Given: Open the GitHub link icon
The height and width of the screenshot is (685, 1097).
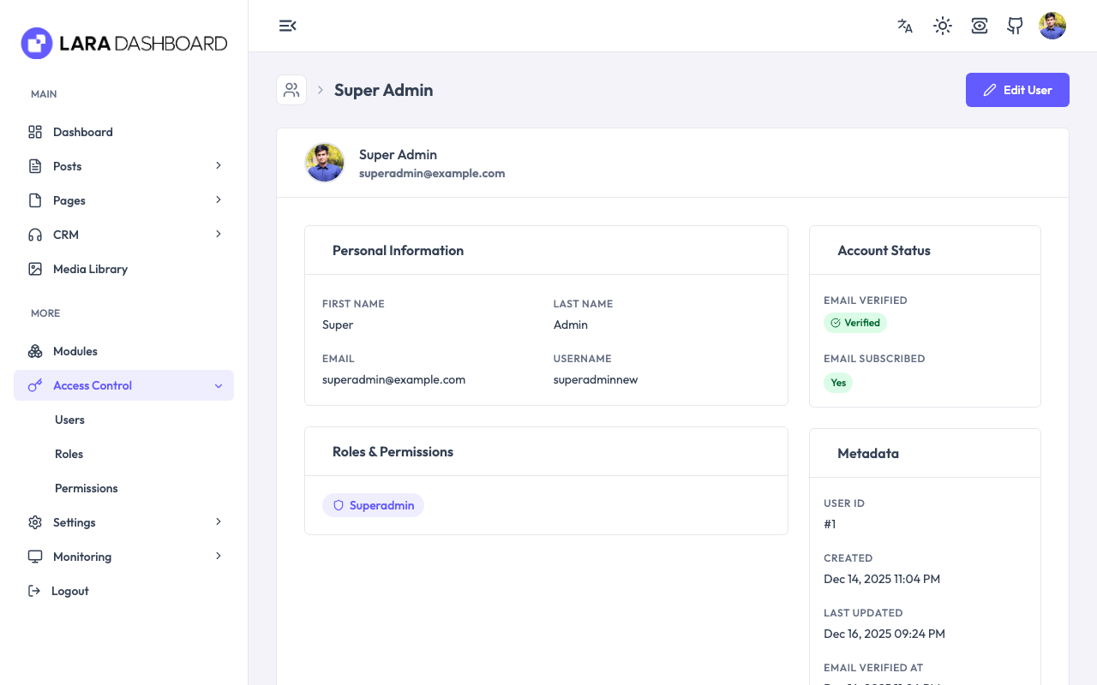Looking at the screenshot, I should coord(1016,26).
